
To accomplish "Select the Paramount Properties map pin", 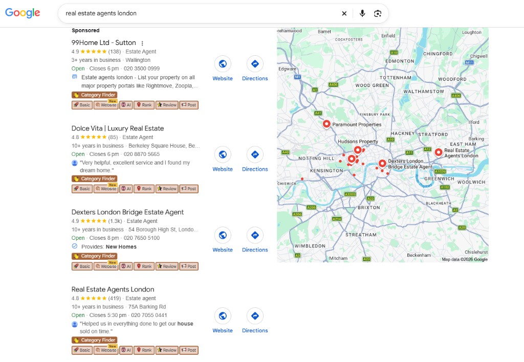I will click(326, 124).
